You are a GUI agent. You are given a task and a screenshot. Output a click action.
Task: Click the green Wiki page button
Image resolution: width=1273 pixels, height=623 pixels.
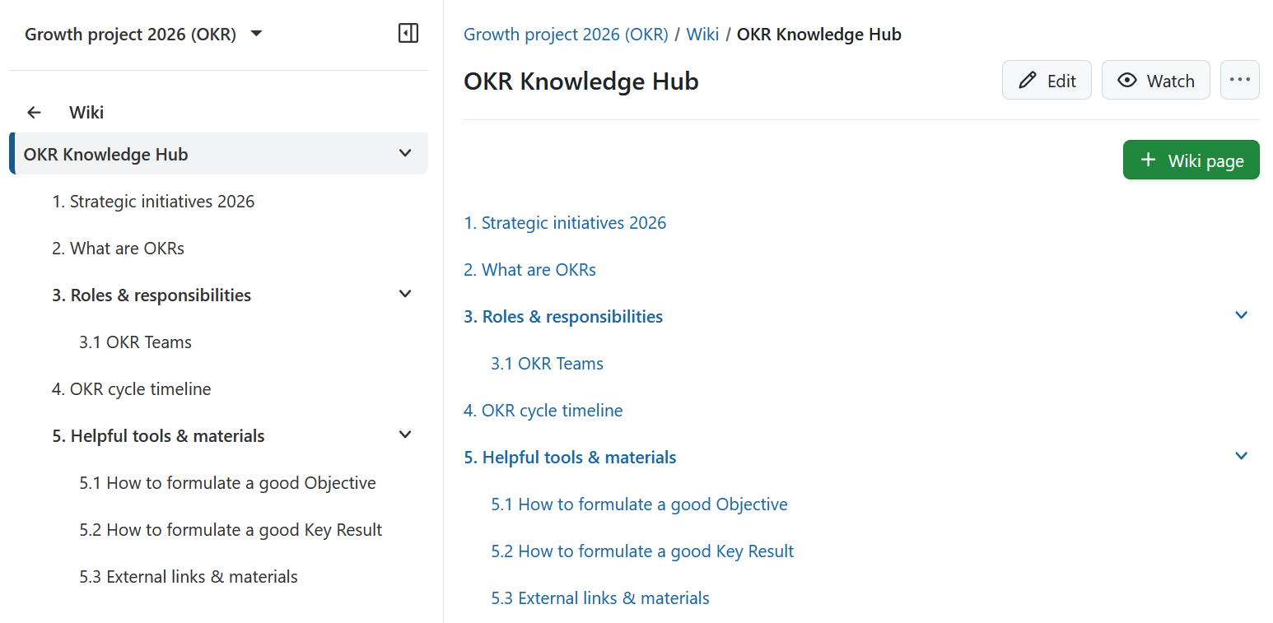point(1191,160)
